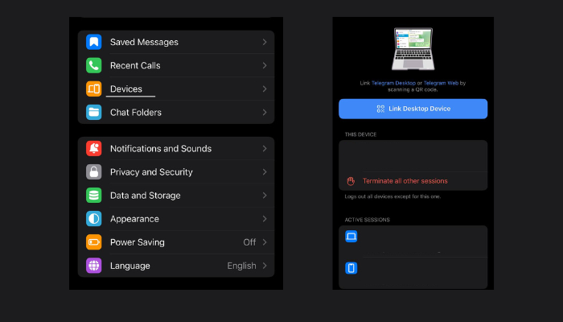Expand Appearance row chevron
Screen dimensions: 563x322
265,218
